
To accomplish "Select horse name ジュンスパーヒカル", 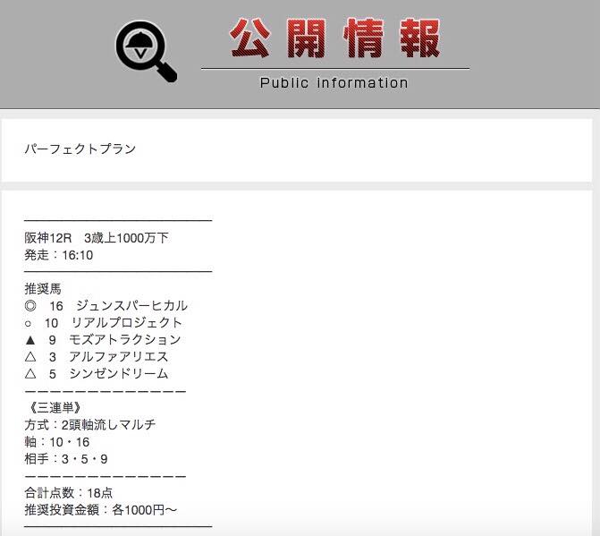I will click(x=131, y=305).
